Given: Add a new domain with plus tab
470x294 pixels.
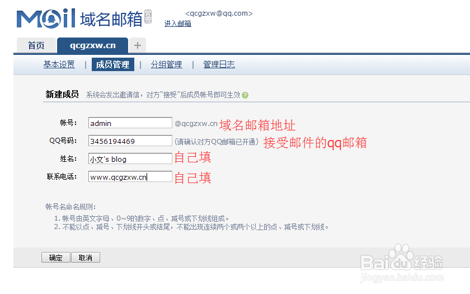Looking at the screenshot, I should tap(138, 45).
